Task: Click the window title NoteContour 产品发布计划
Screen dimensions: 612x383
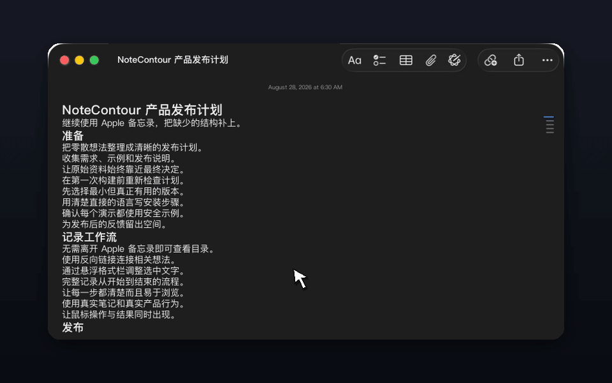Action: tap(173, 60)
